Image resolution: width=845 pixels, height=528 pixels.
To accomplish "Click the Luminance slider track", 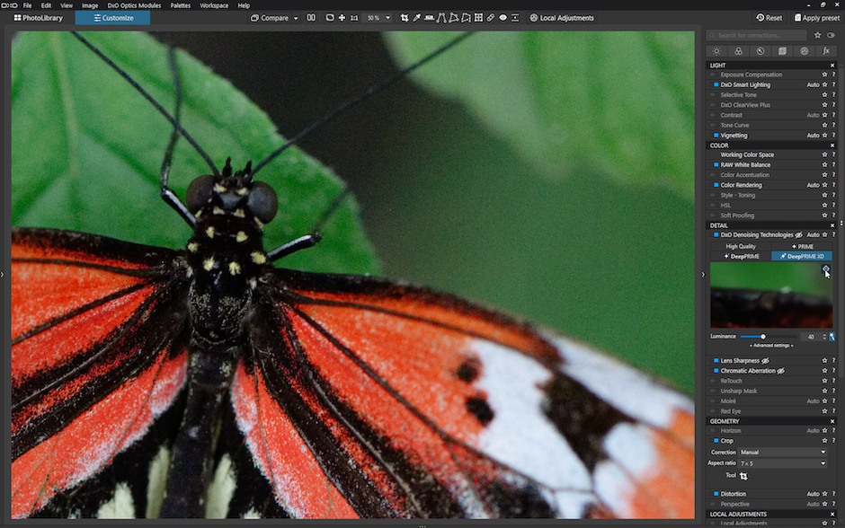I will coord(778,337).
